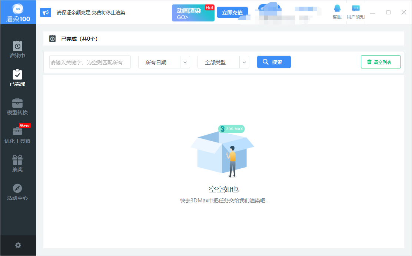Open the settings gear at sidebar bottom

[x=18, y=245]
